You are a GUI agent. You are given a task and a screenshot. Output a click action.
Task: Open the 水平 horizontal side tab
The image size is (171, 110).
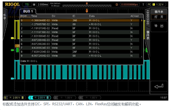pos(4,17)
